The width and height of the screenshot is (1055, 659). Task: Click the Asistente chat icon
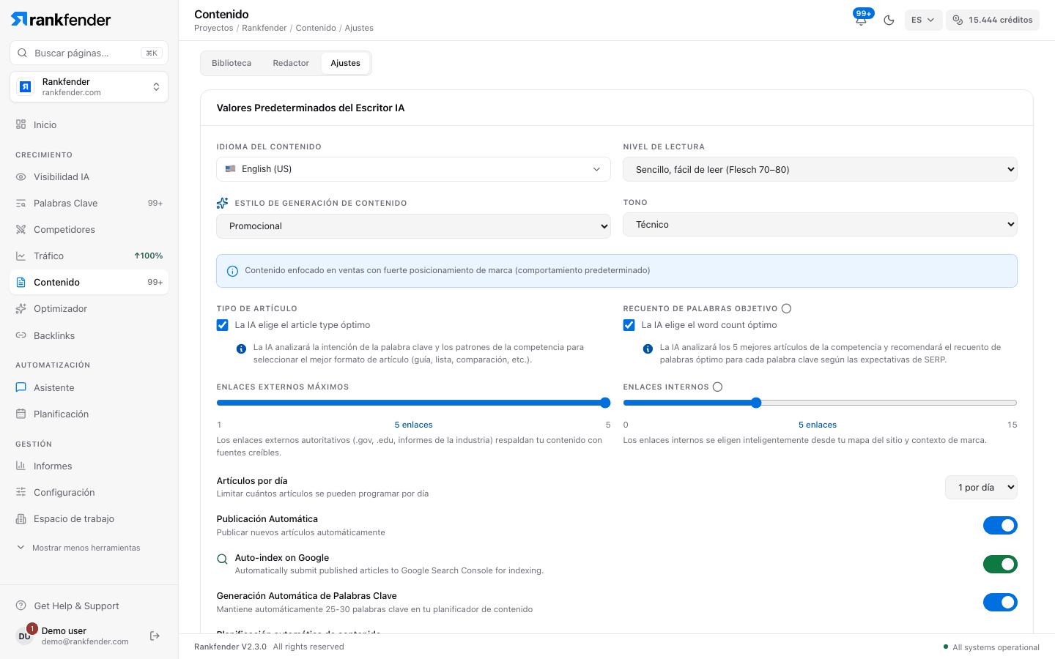click(x=21, y=387)
